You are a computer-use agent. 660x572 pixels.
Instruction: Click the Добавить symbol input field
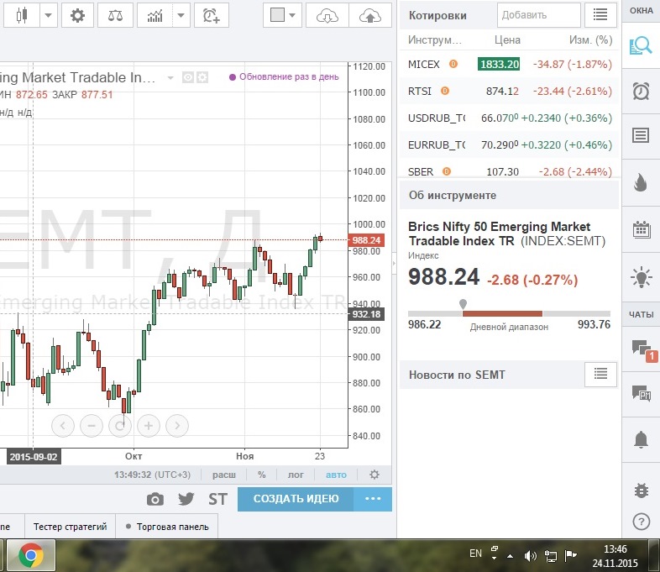(538, 15)
